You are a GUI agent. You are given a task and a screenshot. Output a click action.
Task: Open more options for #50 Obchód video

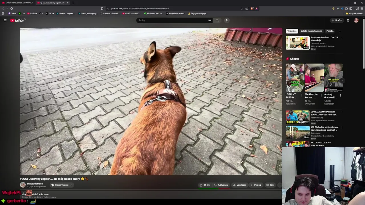point(342,128)
